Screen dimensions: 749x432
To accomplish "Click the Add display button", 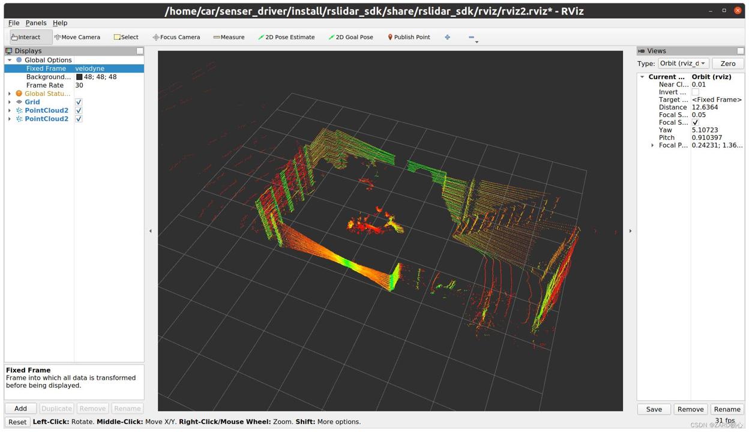I will click(x=20, y=409).
